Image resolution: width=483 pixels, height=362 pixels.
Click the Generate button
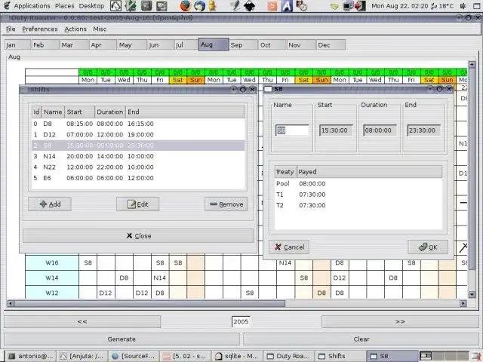pos(122,339)
